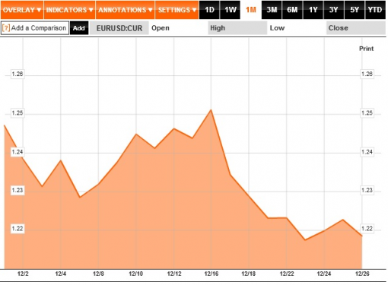The width and height of the screenshot is (388, 285).
Task: Click the right 1.22 price label
Action: click(x=367, y=229)
